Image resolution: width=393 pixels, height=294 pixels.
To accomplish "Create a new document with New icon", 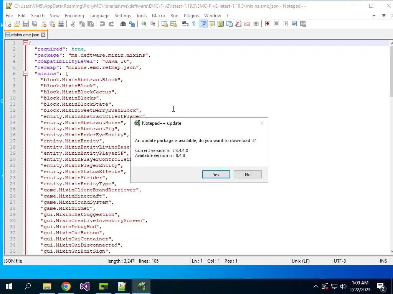I will coord(8,24).
